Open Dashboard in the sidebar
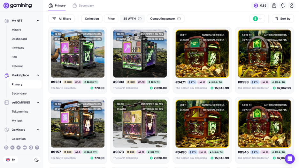This screenshot has width=299, height=168. [19, 39]
